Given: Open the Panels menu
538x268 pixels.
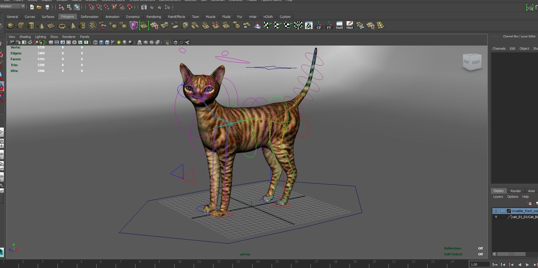Looking at the screenshot, I should (x=84, y=37).
